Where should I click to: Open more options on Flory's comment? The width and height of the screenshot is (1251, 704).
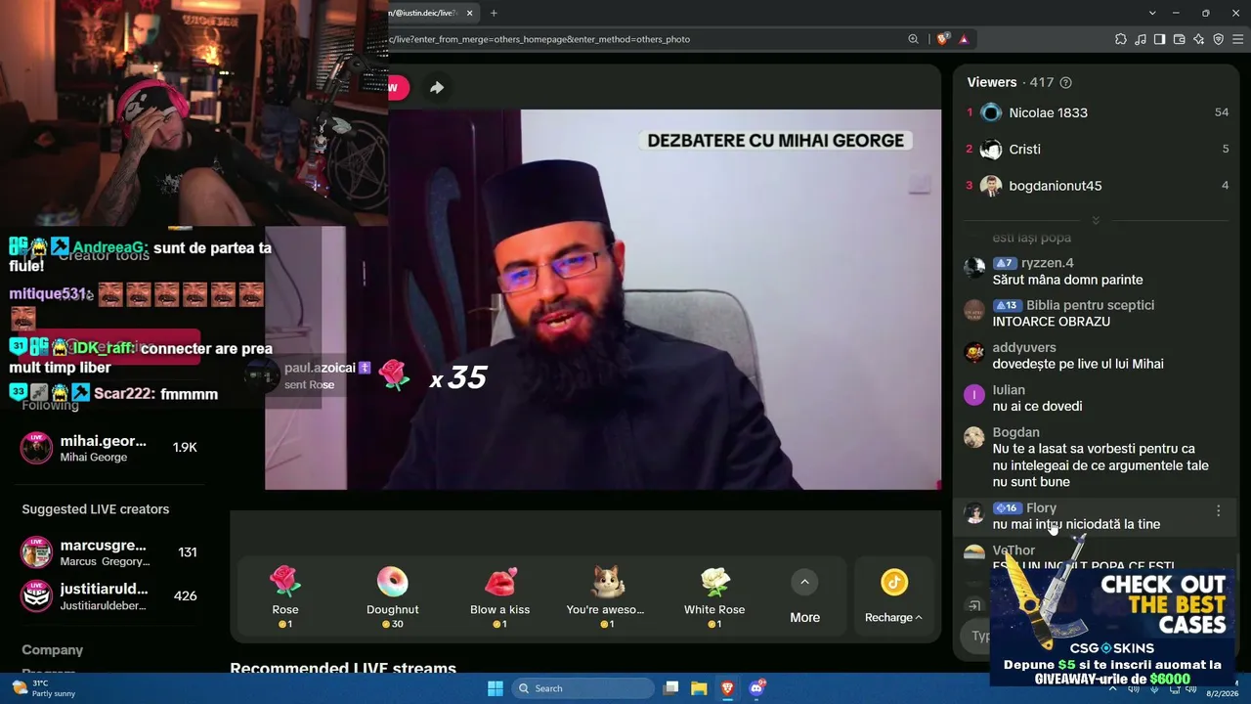1218,510
